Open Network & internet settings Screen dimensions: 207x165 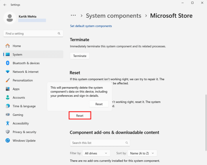33,71
